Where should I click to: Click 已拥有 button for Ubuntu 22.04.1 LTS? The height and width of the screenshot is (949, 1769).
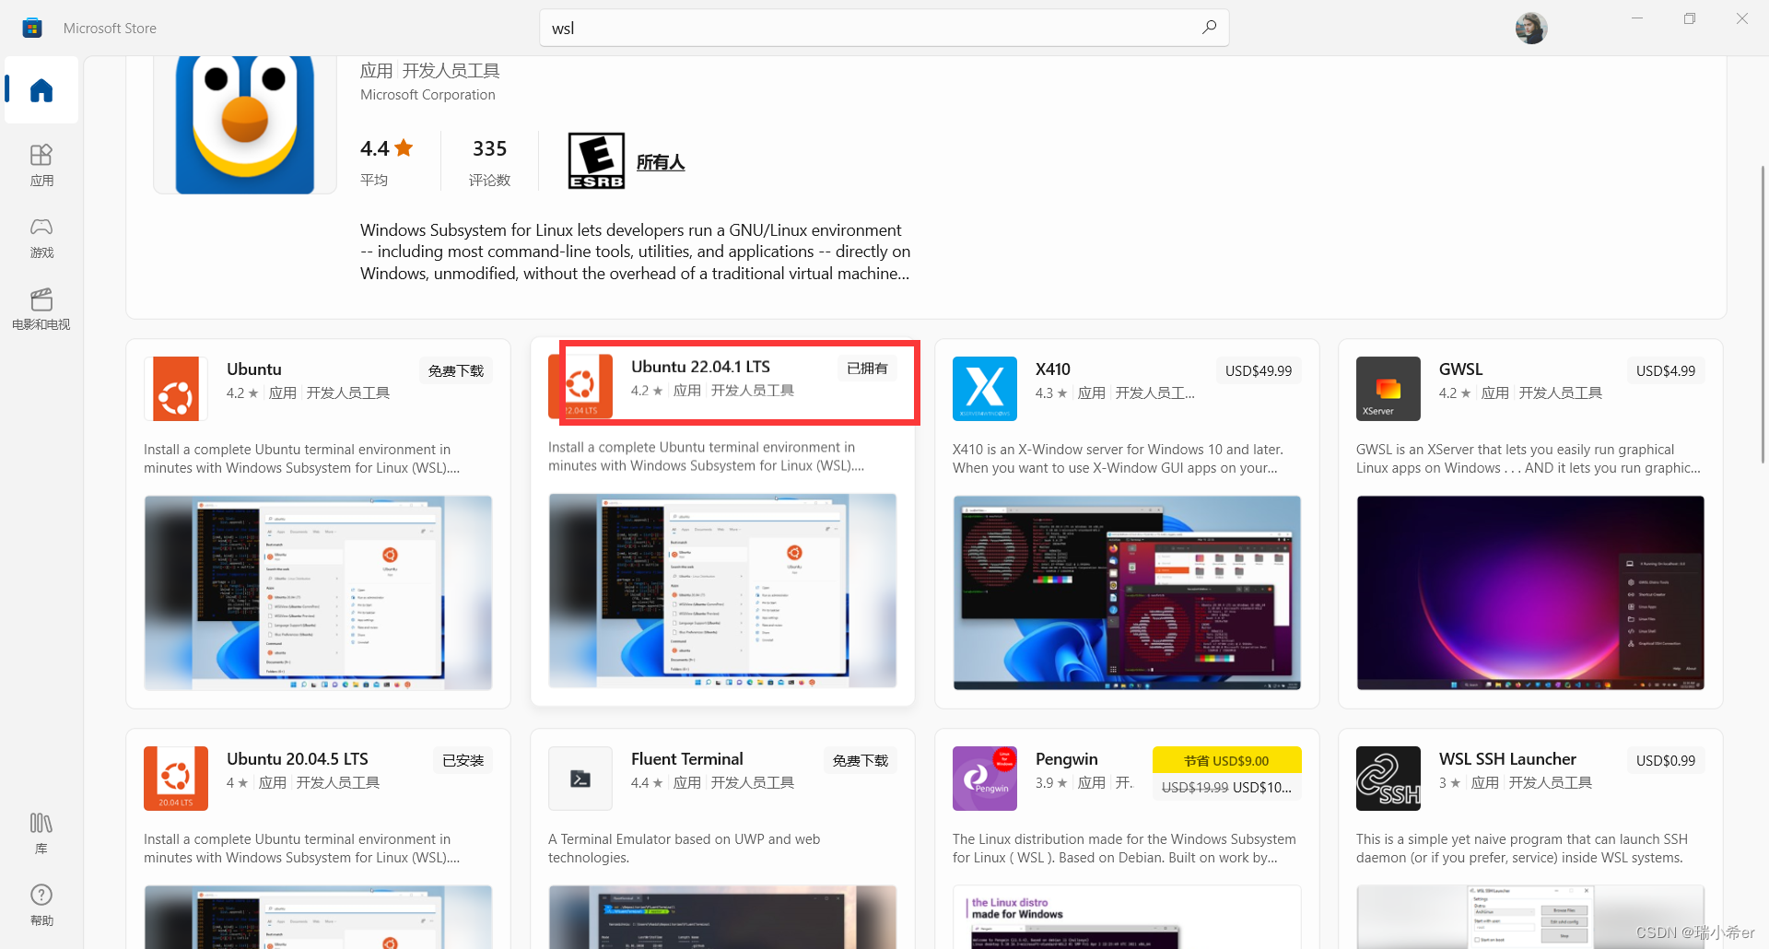click(867, 369)
